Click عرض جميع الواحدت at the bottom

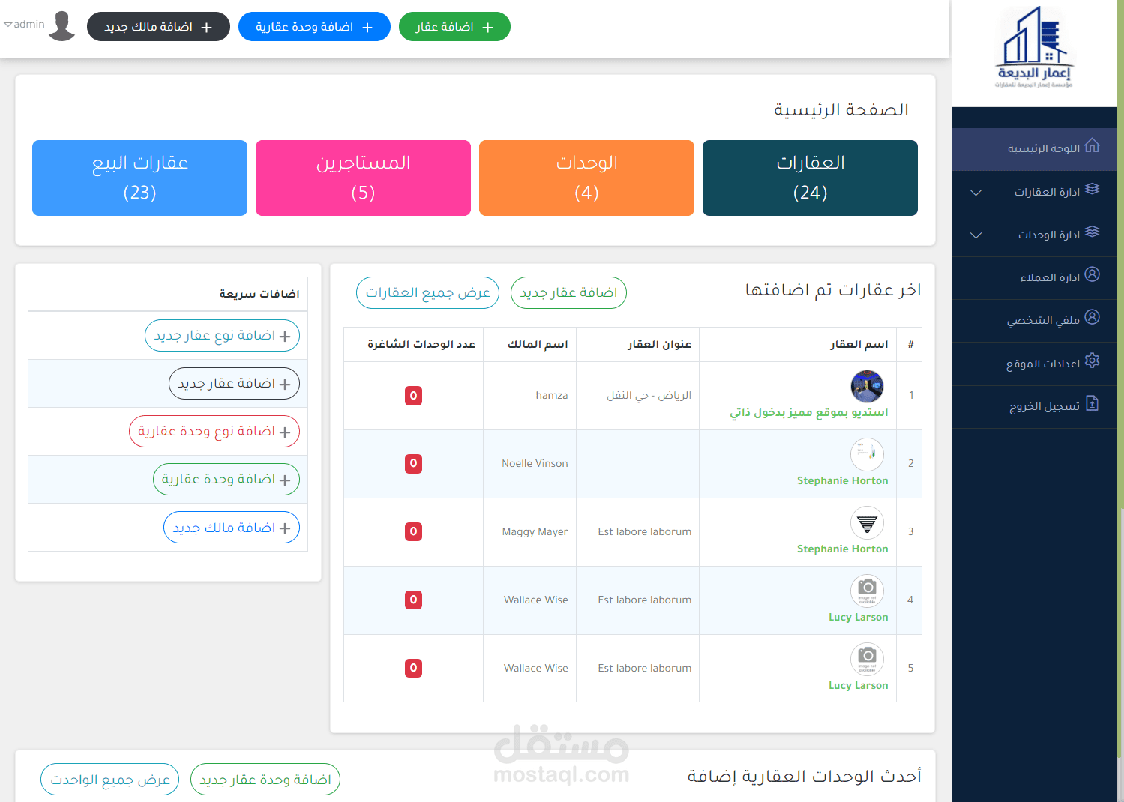[x=109, y=779]
